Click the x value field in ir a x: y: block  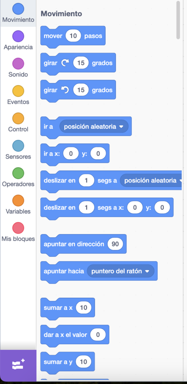click(71, 154)
